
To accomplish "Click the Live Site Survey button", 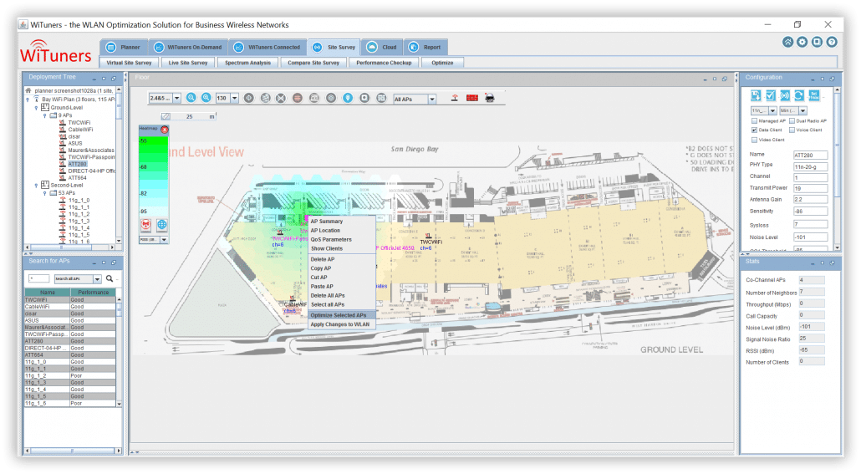I will coord(188,63).
